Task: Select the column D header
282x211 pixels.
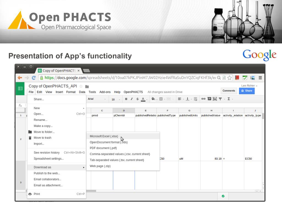Action: [x=124, y=110]
